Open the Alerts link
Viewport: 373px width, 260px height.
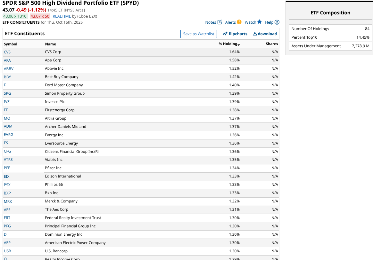[230, 22]
